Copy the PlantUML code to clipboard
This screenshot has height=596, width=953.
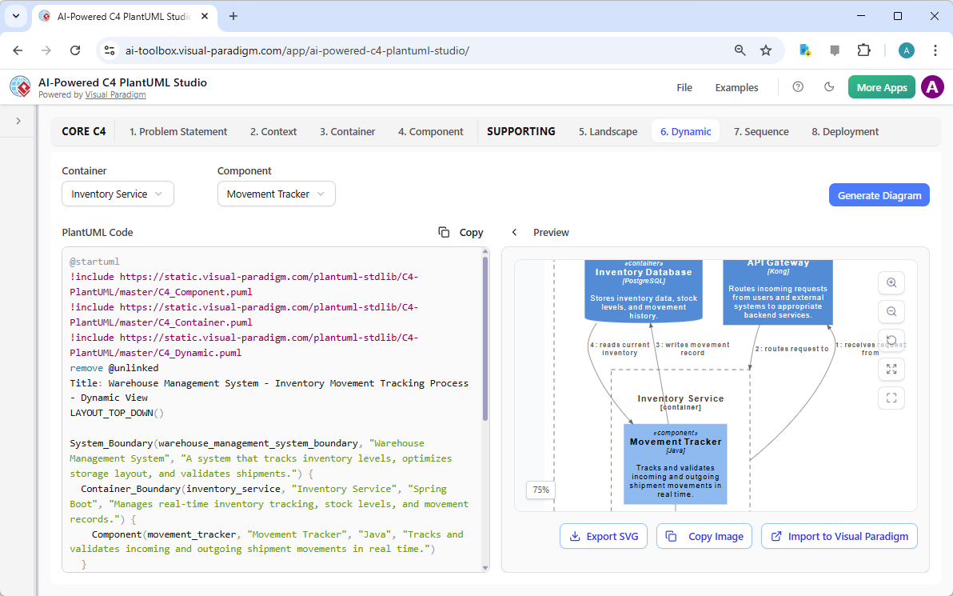click(461, 232)
